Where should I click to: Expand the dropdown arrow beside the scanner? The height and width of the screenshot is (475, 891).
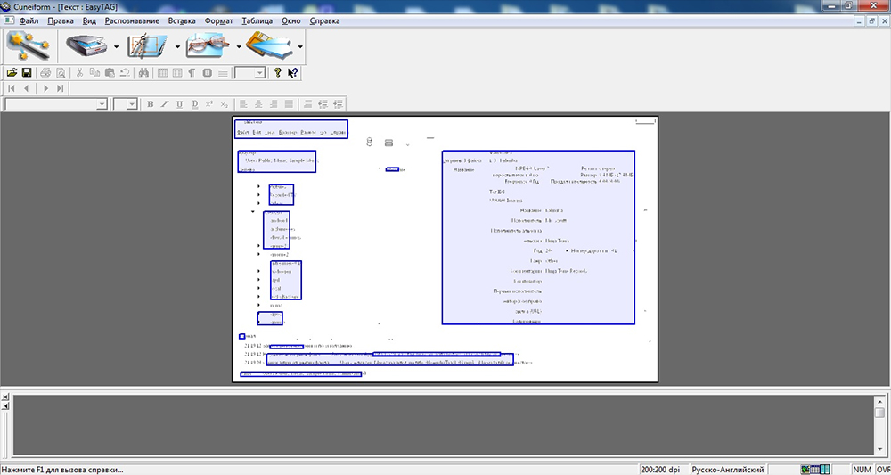click(117, 46)
